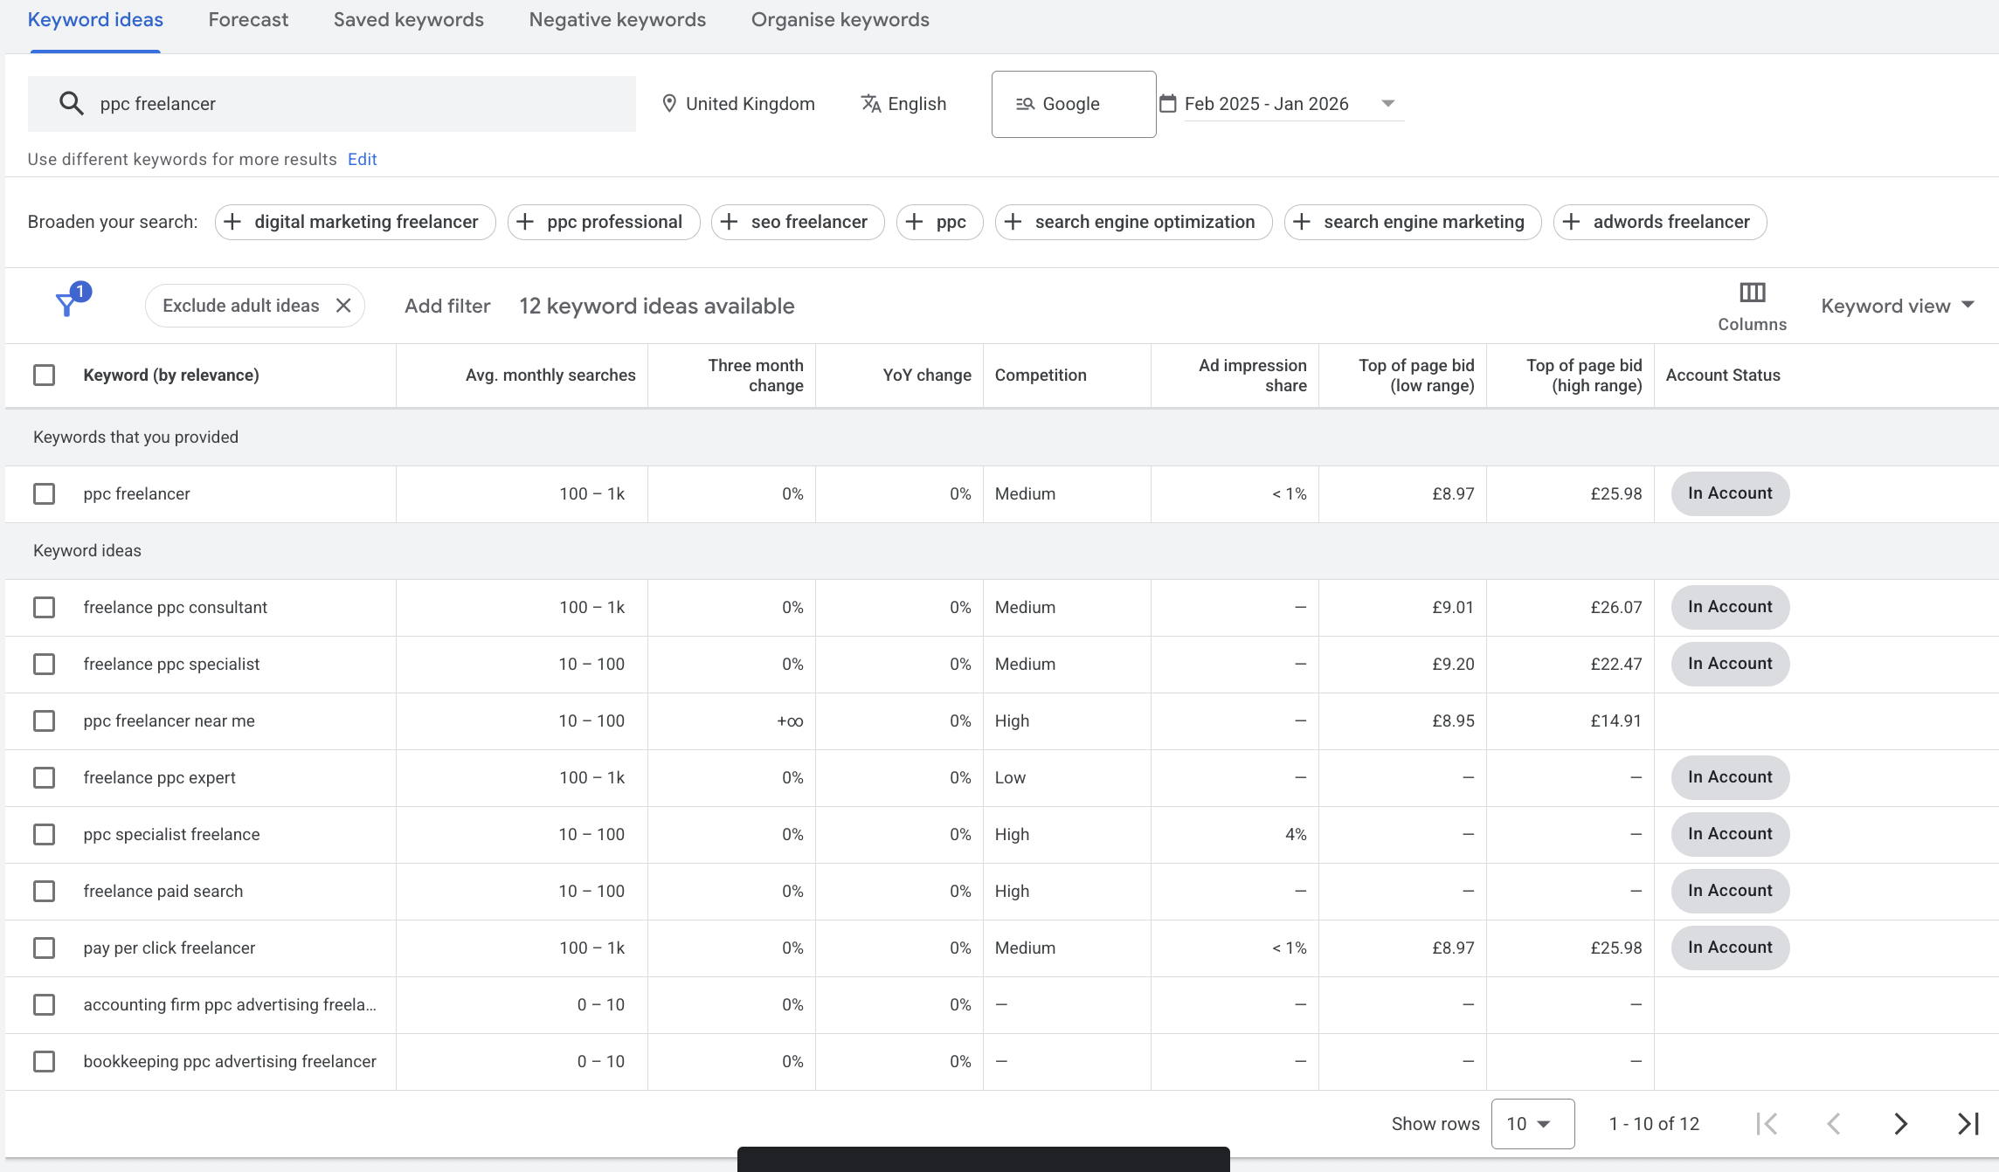Click the calendar icon for date range
Screen dimensions: 1999x1172
coord(1169,103)
